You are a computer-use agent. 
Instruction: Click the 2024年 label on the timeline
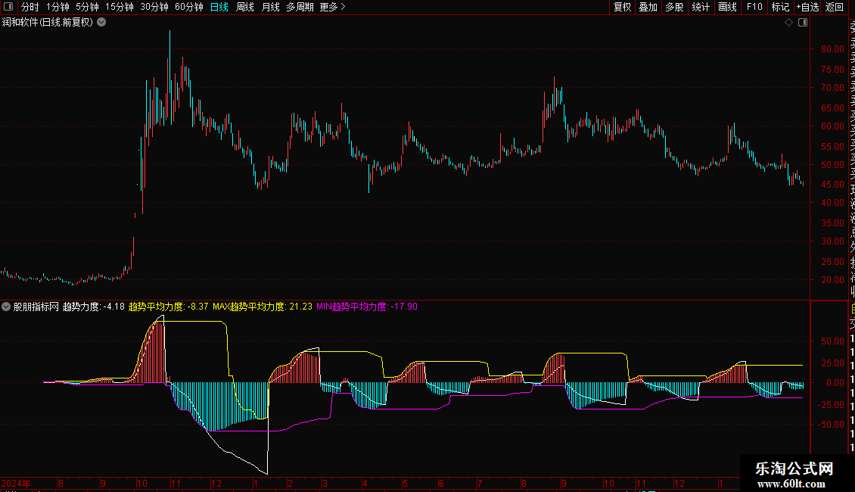pyautogui.click(x=16, y=483)
